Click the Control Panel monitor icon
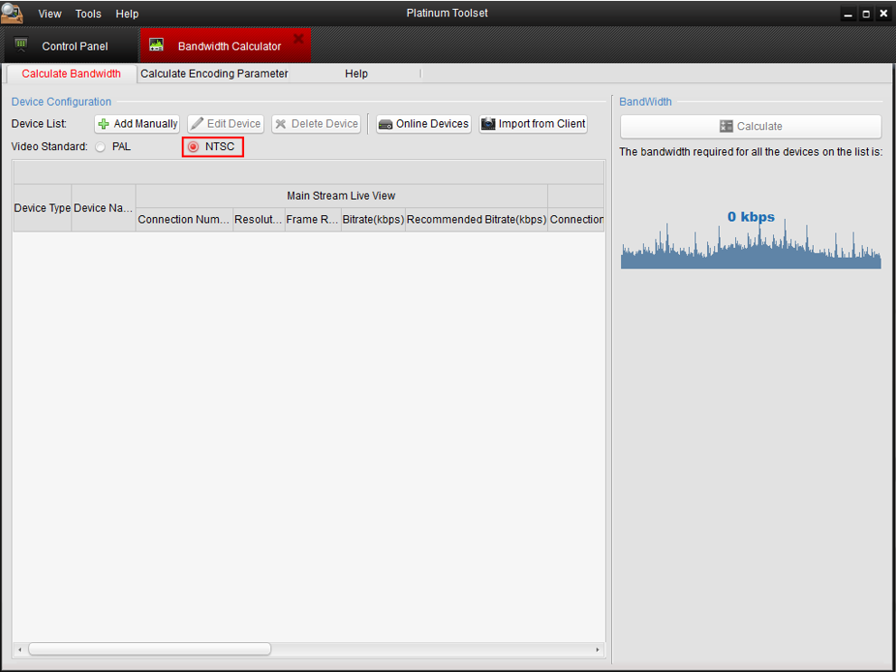 tap(22, 45)
